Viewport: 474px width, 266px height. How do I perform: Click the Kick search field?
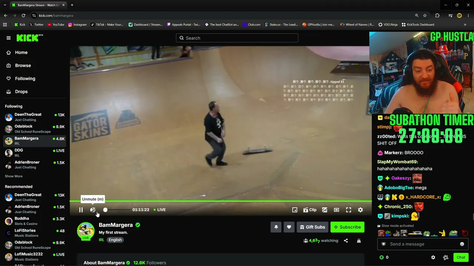pos(237,38)
